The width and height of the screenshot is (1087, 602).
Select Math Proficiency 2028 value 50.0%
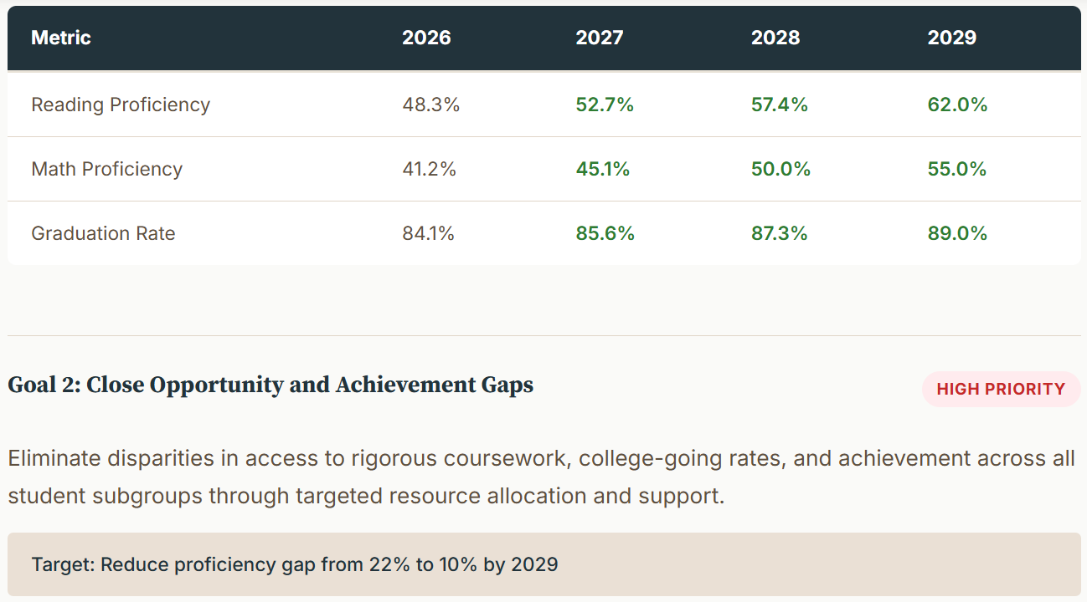780,169
